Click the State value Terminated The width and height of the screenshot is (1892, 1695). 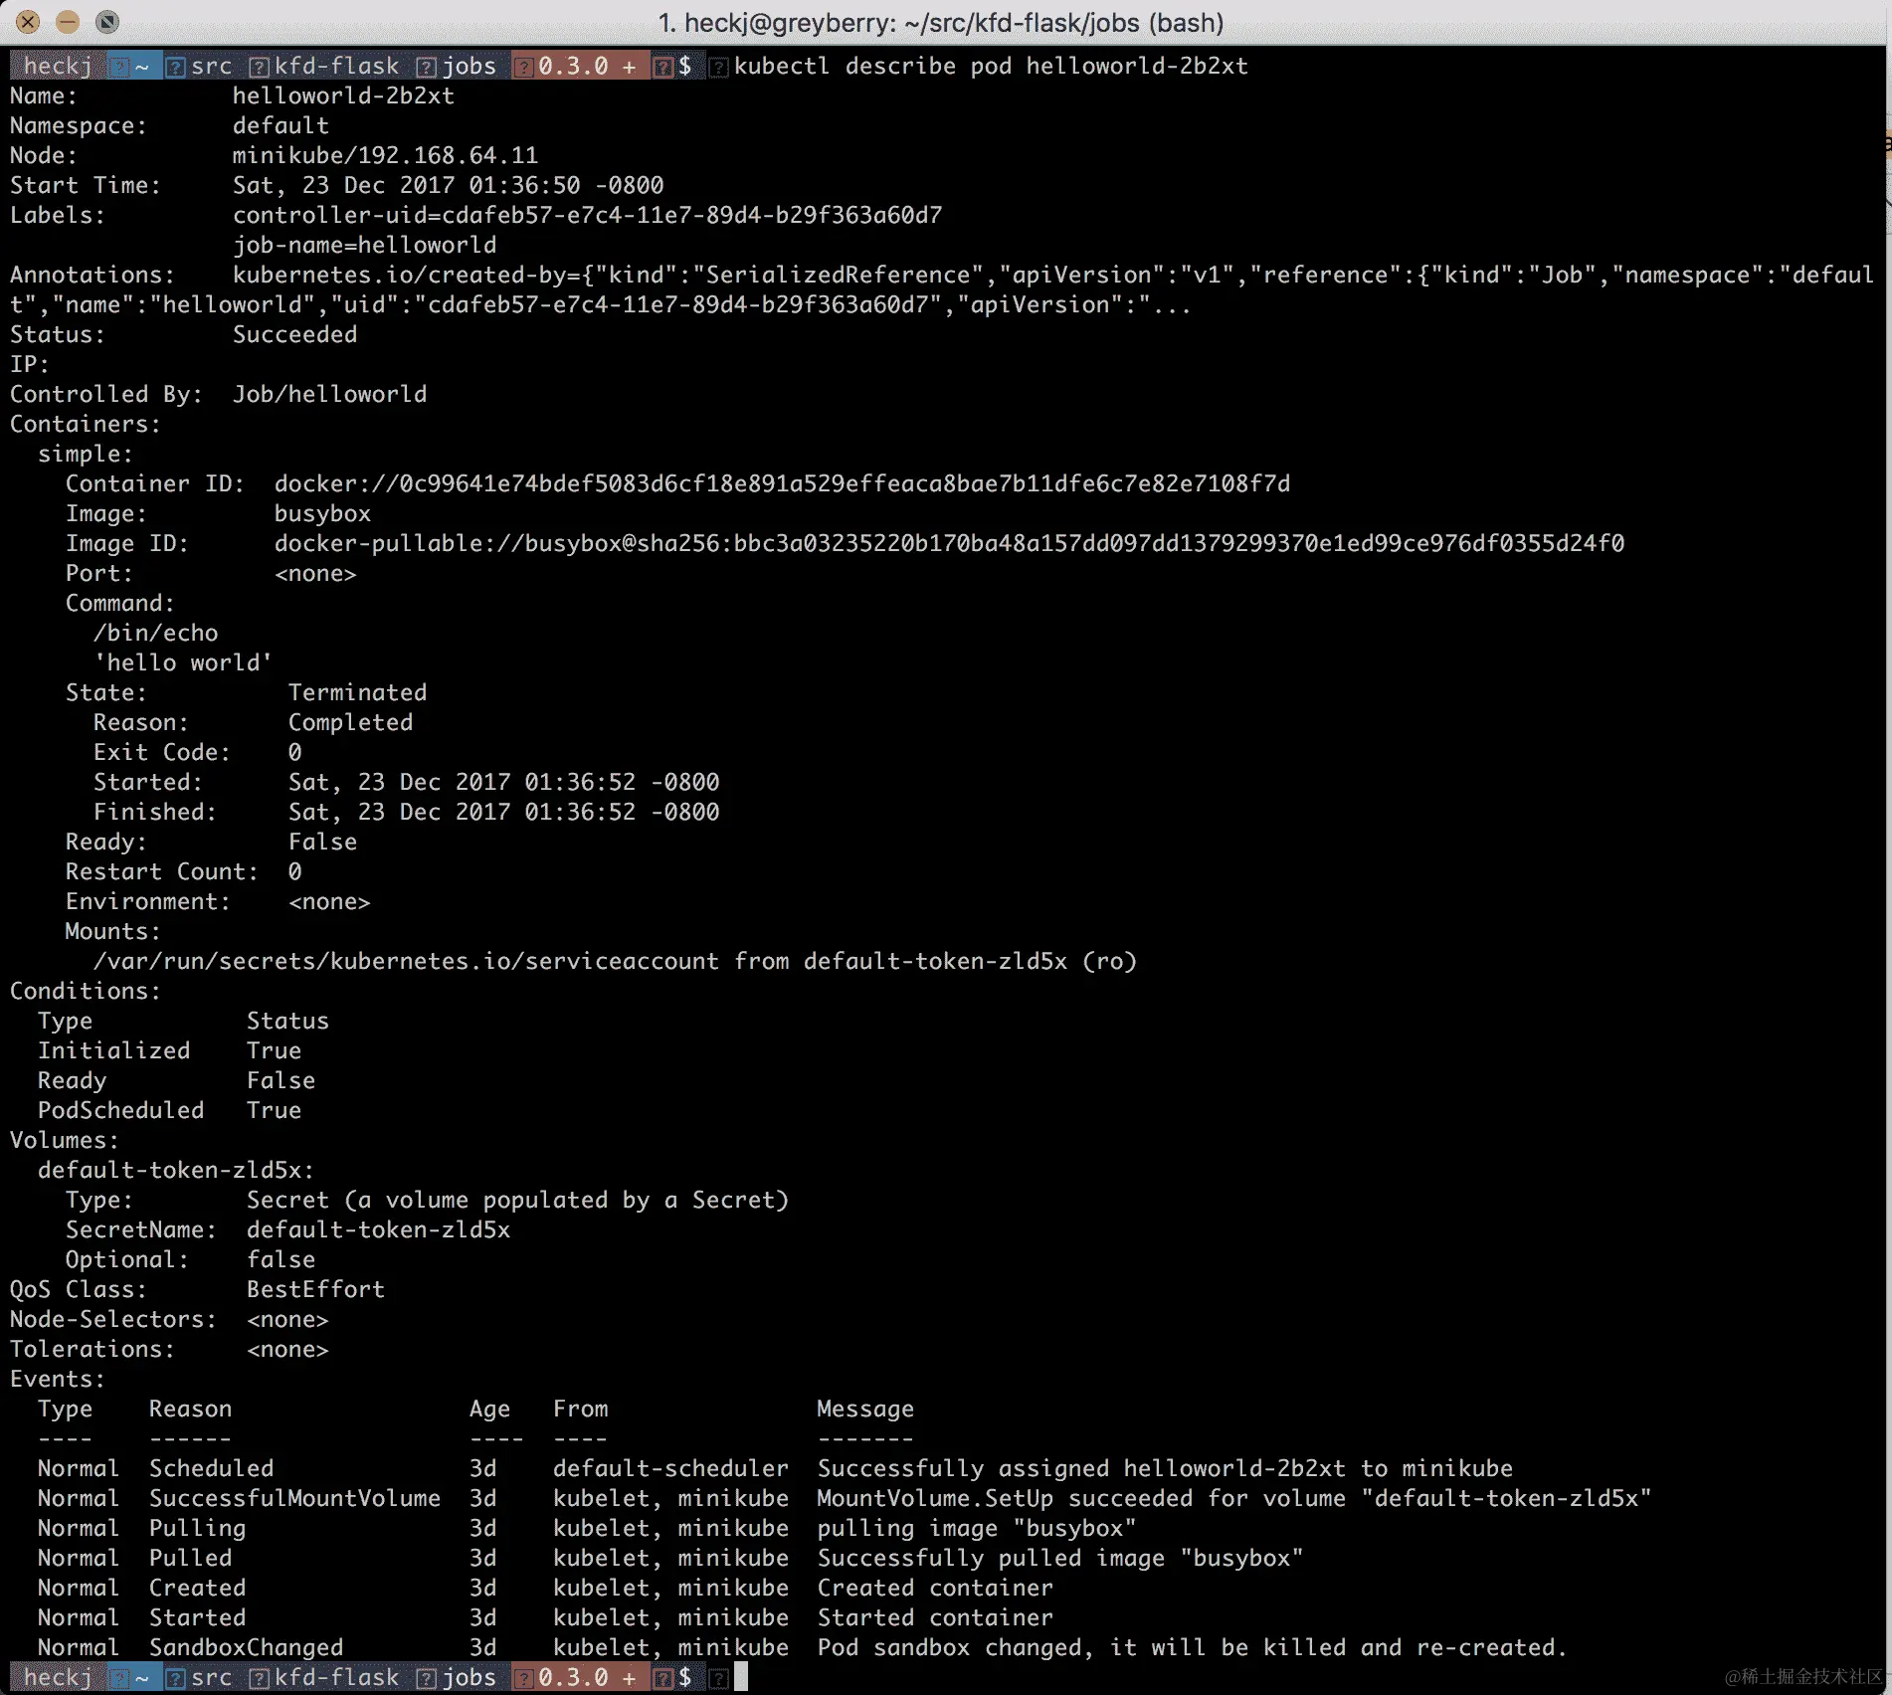tap(357, 692)
